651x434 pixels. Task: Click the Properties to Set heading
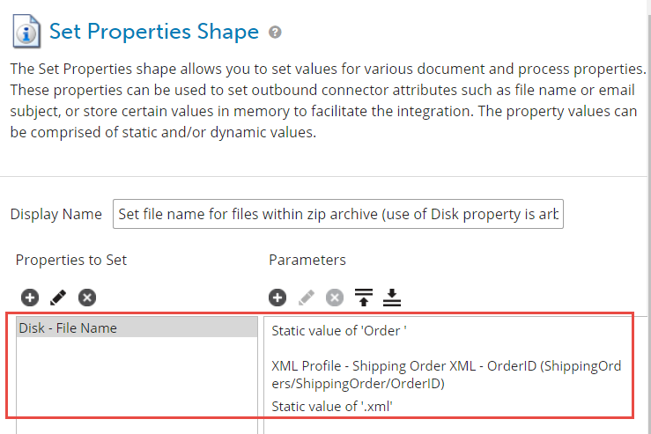(71, 260)
